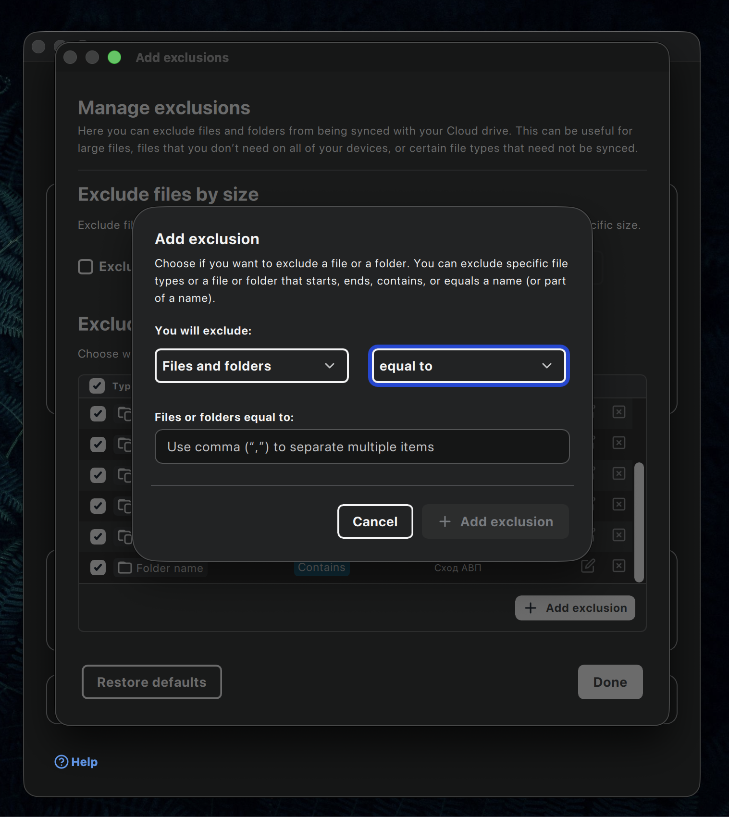Expand the equal to condition dropdown

pos(469,366)
